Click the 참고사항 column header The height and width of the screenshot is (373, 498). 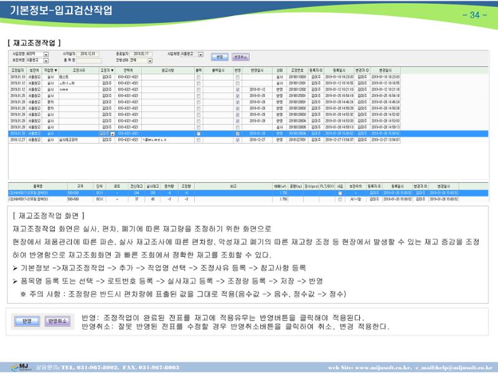click(168, 70)
